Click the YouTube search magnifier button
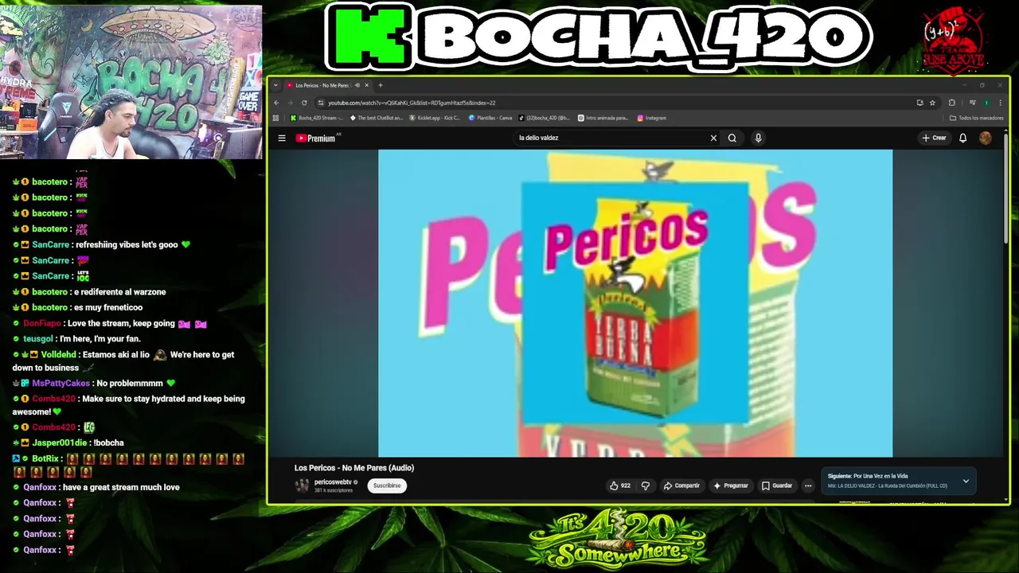This screenshot has width=1019, height=573. click(732, 138)
